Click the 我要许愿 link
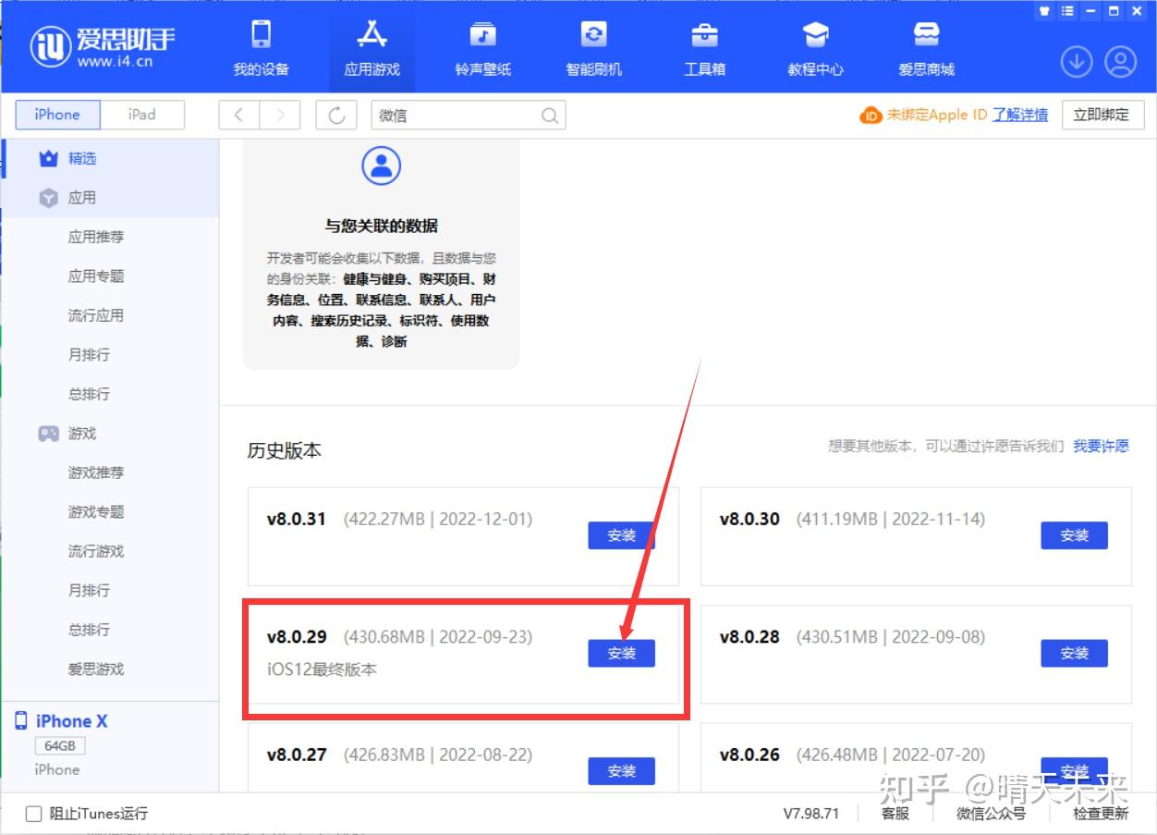1157x835 pixels. click(1101, 446)
